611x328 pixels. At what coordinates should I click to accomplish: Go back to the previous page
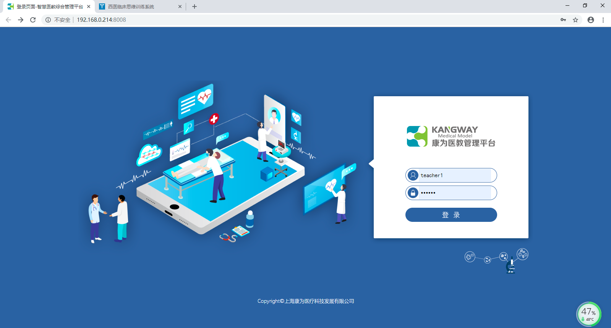(x=8, y=20)
